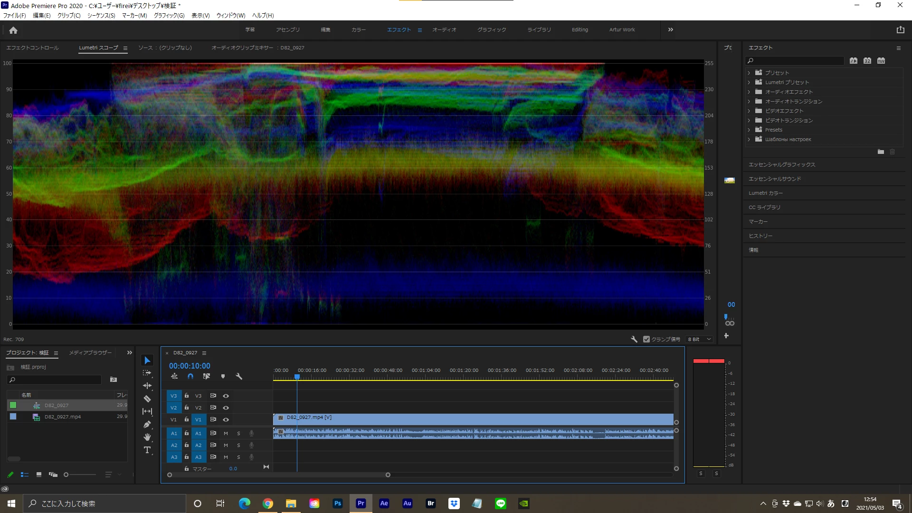
Task: Open Photoshop from the taskbar
Action: point(338,503)
